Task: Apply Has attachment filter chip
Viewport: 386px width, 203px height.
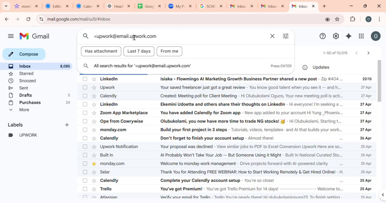Action: tap(101, 51)
